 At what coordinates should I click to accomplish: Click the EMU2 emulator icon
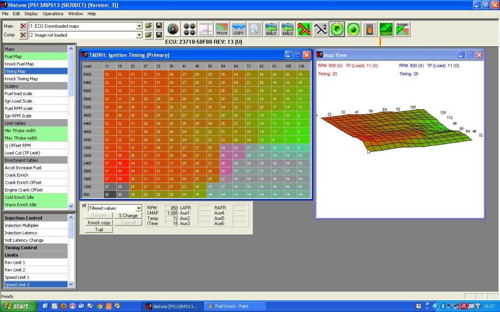coord(288,29)
